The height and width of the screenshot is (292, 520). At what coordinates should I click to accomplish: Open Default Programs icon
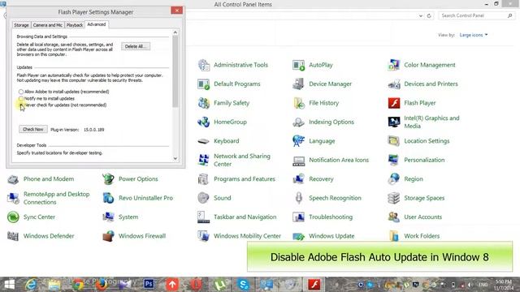pyautogui.click(x=204, y=84)
